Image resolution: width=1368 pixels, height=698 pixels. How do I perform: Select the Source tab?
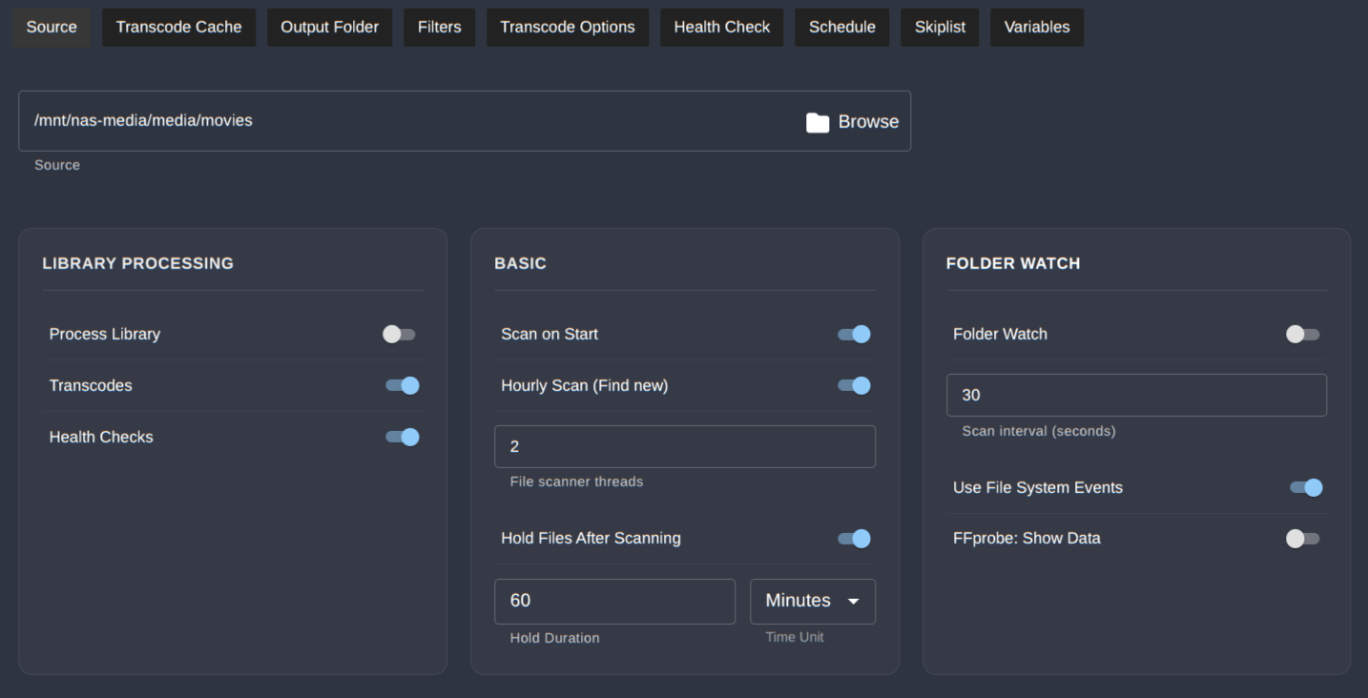[52, 27]
